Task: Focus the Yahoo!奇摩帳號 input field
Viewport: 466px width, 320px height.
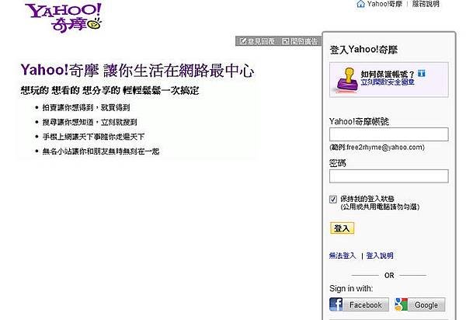Action: pos(389,134)
